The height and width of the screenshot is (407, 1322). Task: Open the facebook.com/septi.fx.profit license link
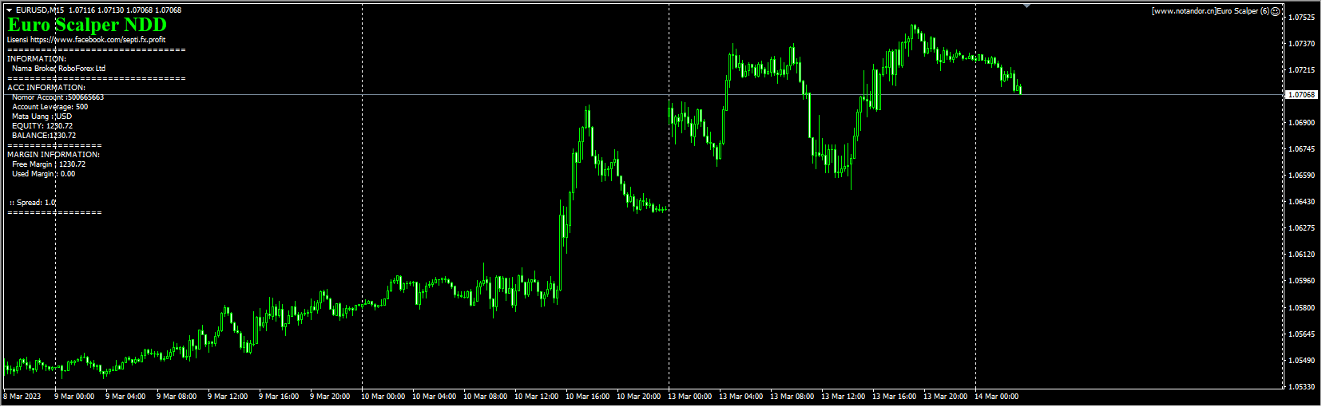(x=98, y=40)
